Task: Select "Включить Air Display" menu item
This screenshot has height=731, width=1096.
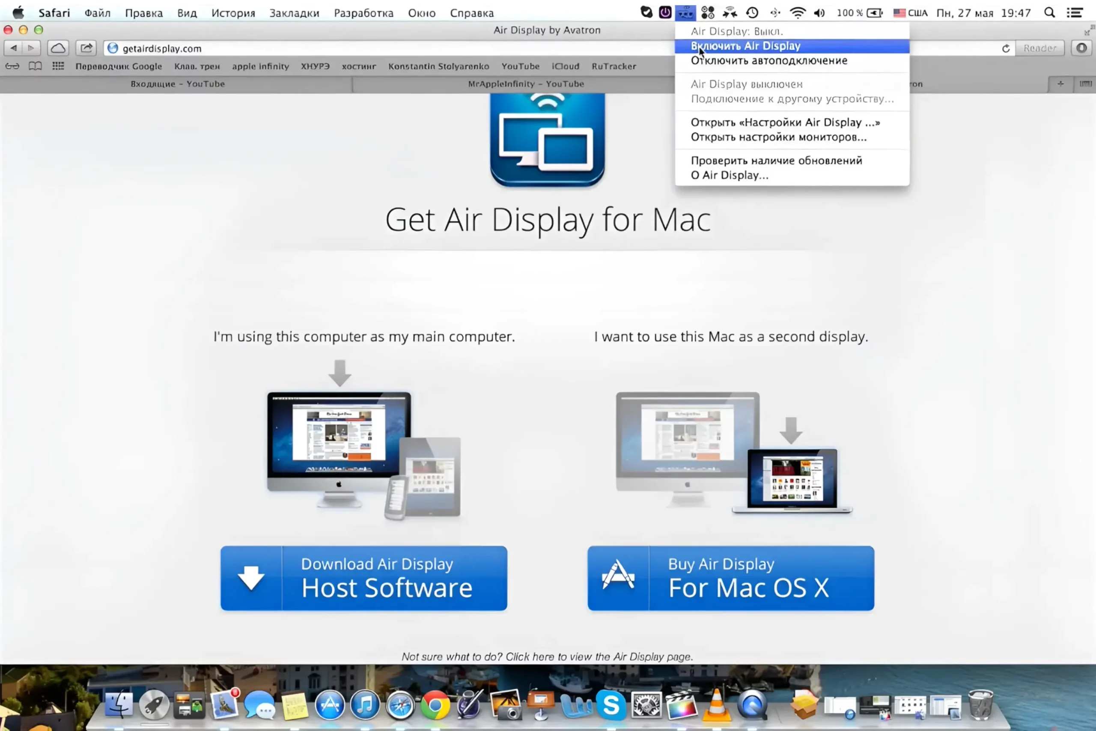Action: (x=745, y=46)
